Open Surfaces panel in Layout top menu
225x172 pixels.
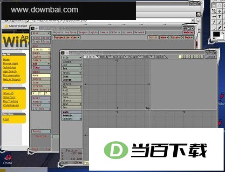(71, 32)
